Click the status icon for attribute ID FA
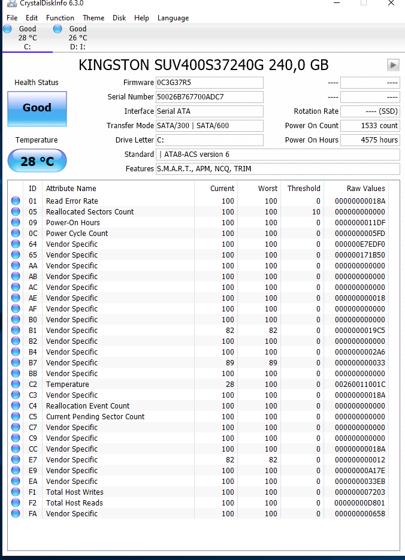This screenshot has height=560, width=405. coord(16,513)
